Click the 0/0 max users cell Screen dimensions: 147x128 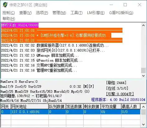131,112
